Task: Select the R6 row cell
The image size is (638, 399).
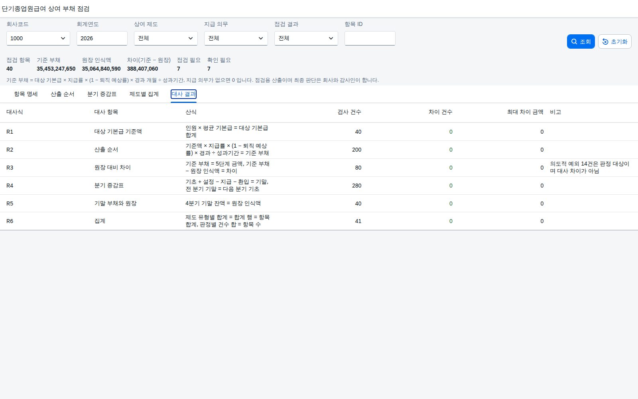Action: pos(10,221)
